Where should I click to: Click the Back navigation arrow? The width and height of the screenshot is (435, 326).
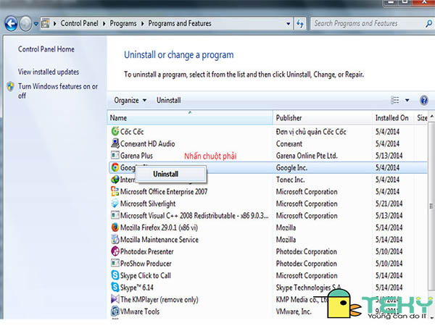point(11,24)
